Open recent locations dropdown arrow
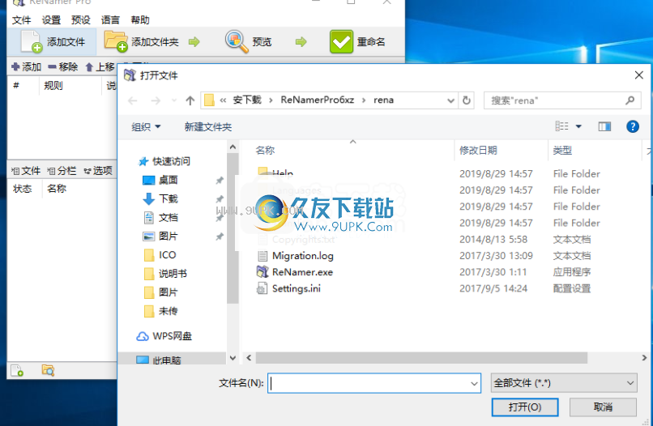 click(x=174, y=100)
